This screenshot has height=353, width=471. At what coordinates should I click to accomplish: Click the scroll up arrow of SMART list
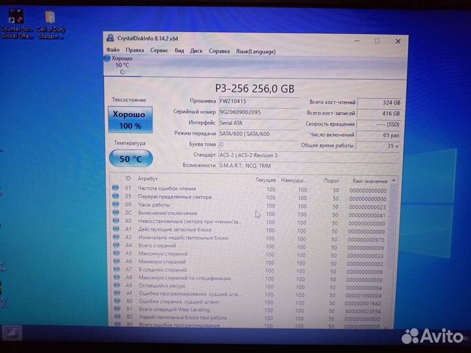(x=394, y=180)
